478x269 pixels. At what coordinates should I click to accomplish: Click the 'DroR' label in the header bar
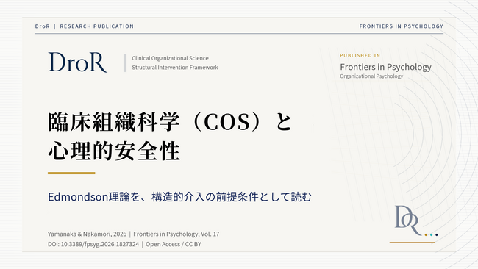click(43, 26)
